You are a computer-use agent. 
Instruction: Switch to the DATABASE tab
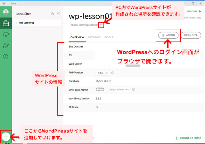click(94, 37)
